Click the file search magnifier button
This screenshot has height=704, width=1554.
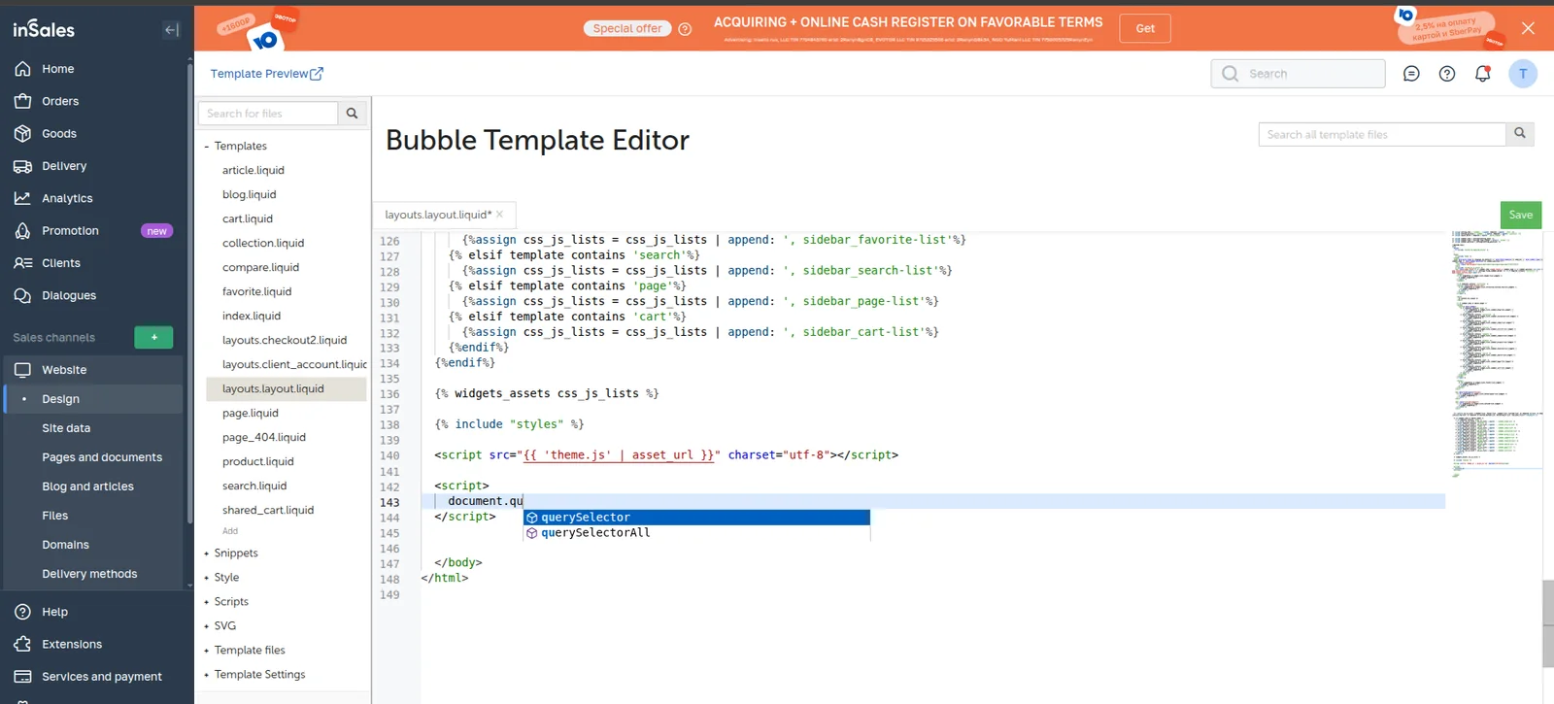pyautogui.click(x=353, y=114)
